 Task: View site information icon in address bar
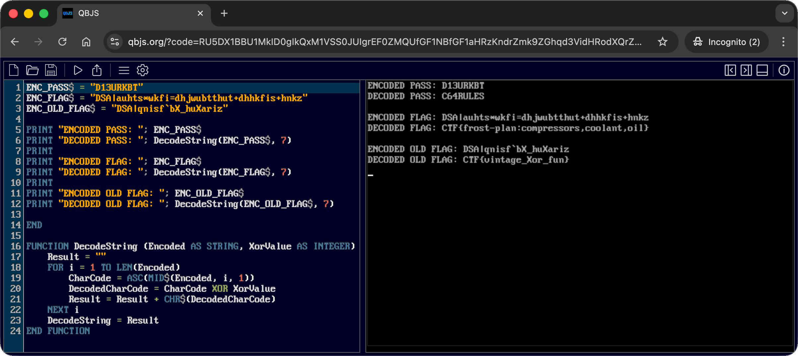[115, 42]
